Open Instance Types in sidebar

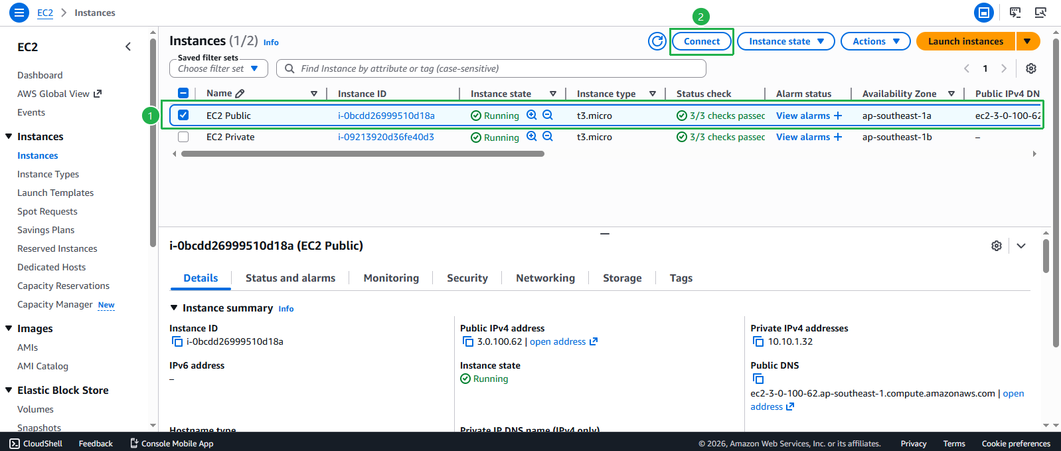point(48,174)
